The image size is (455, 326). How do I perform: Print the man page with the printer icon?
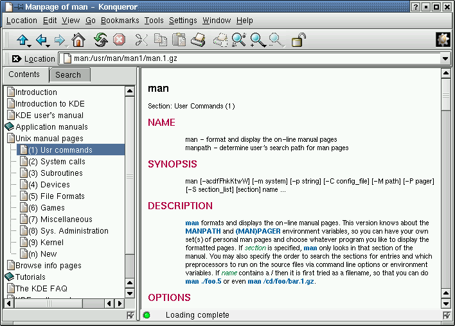(x=198, y=40)
